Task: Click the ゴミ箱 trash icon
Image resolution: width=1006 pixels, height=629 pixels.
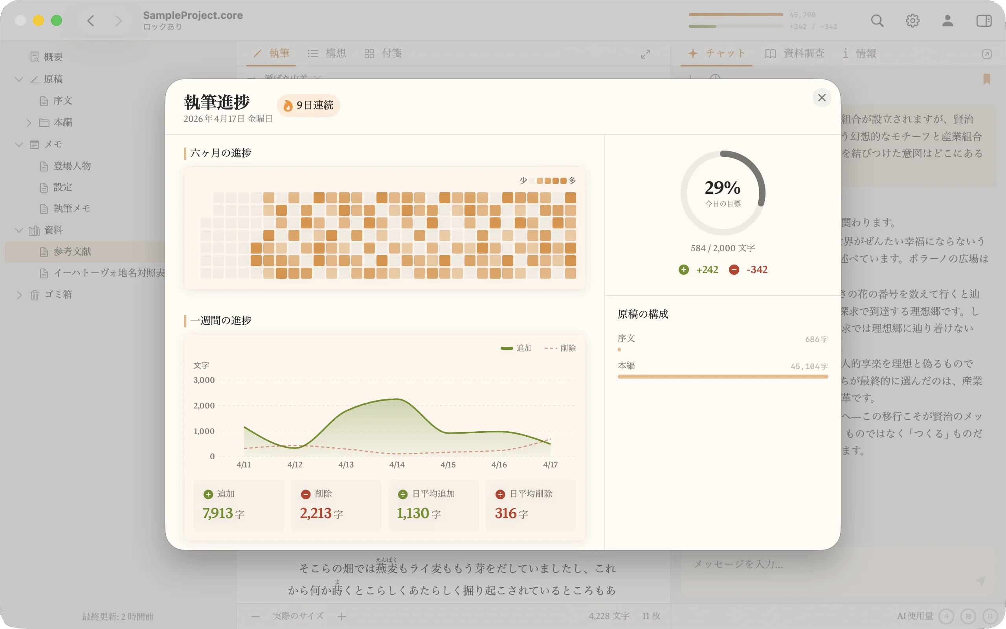Action: 35,295
